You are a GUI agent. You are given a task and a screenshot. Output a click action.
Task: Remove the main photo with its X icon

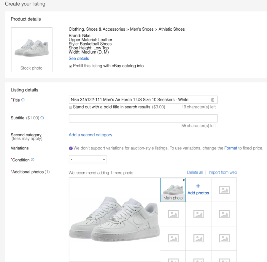click(184, 180)
